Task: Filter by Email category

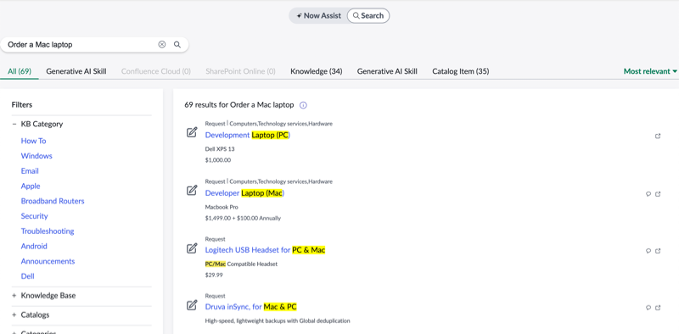Action: pos(30,171)
